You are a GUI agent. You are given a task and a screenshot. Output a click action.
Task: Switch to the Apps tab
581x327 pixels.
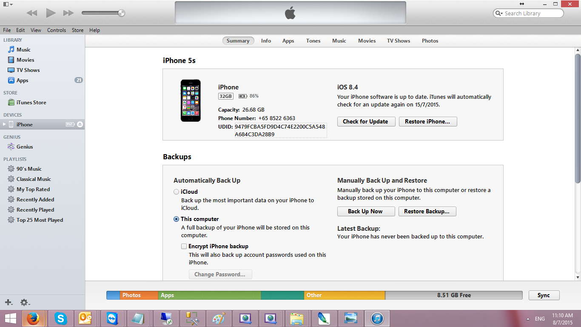tap(288, 41)
